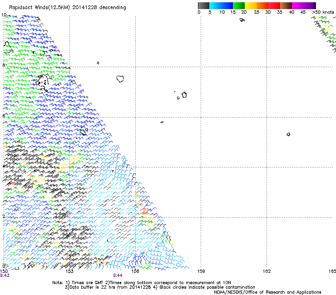This screenshot has height=295, width=336.
Task: Click the island outline near 156E 7.5N
Action: pyautogui.click(x=120, y=79)
